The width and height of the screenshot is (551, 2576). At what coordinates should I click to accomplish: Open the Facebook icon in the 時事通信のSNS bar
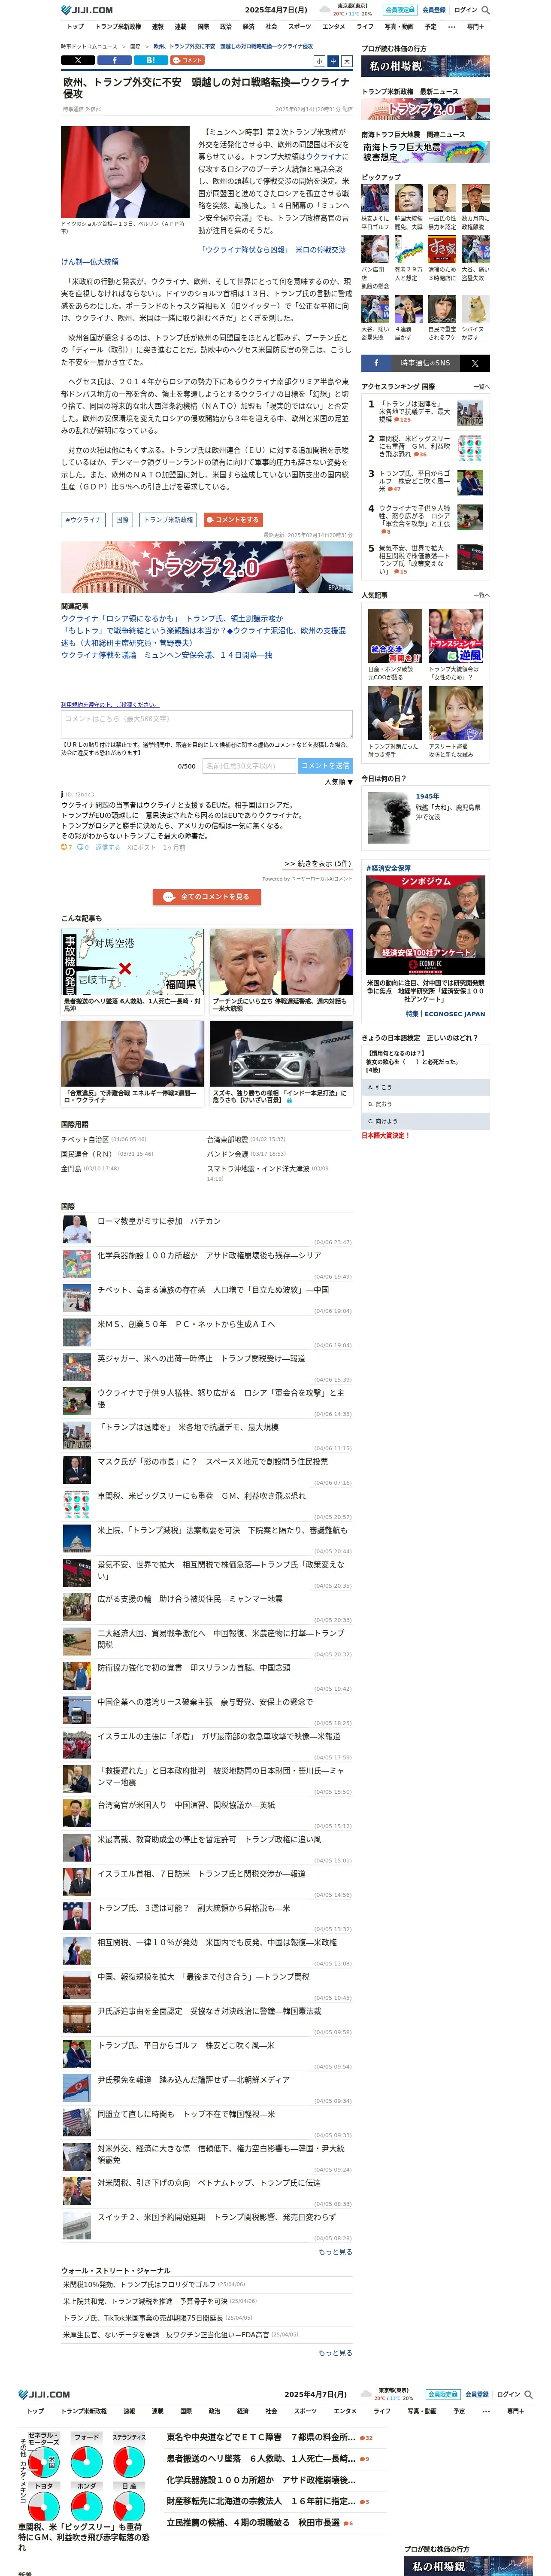tap(377, 363)
